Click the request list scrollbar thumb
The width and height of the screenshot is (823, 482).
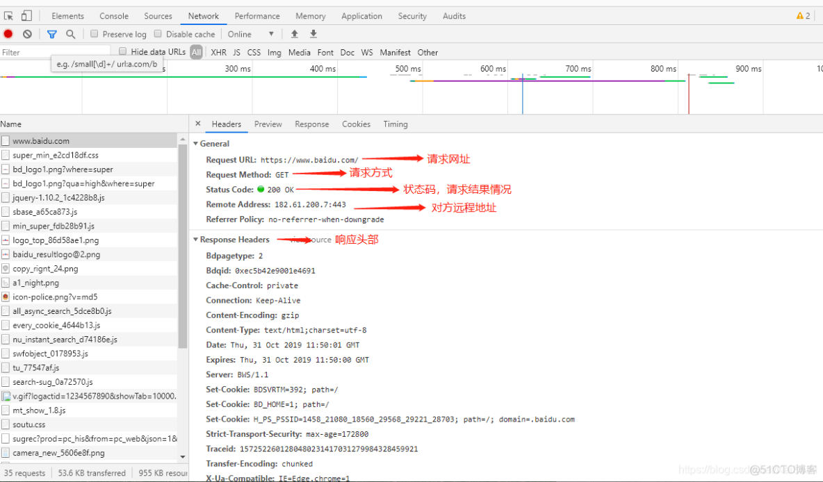click(183, 247)
